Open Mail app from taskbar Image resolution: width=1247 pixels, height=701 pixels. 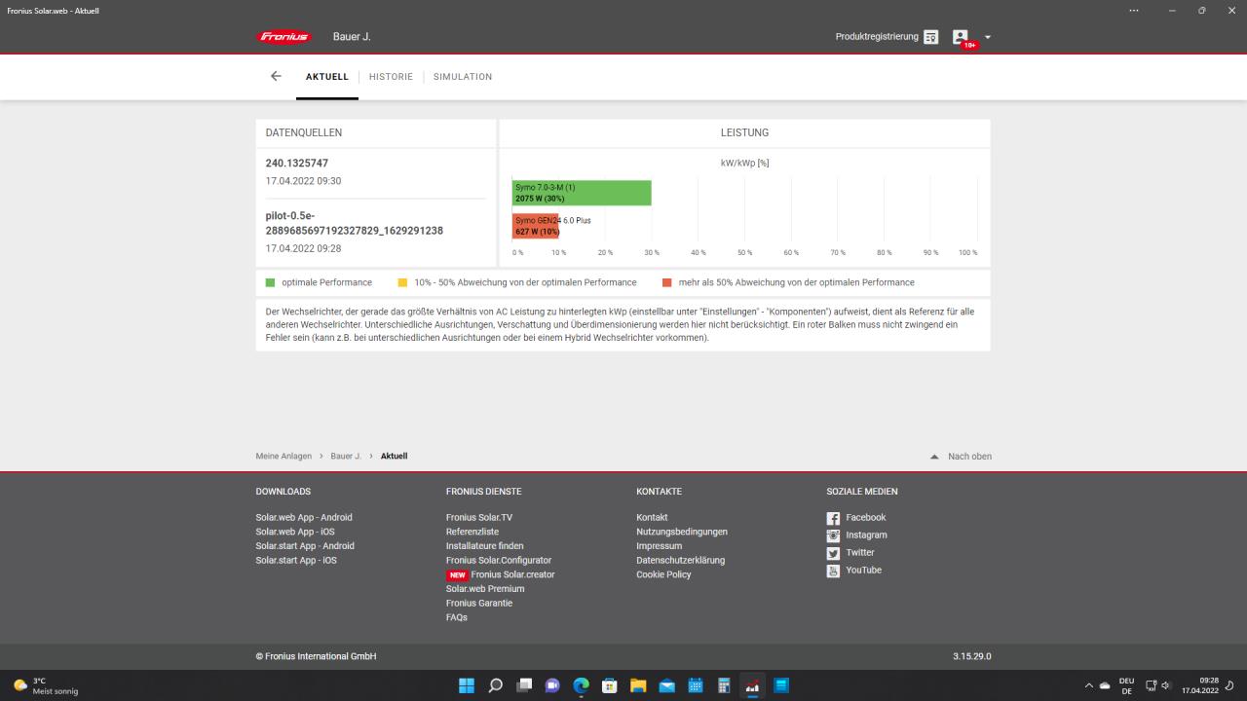(667, 685)
